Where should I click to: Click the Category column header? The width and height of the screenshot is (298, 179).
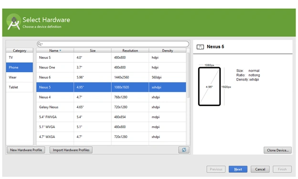[20, 50]
